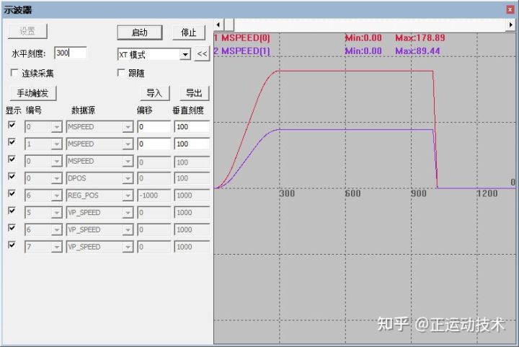Viewport: 519px width, 347px height.
Task: Uncheck display box for VP_SPEED row numbered 6
Action: [12, 228]
